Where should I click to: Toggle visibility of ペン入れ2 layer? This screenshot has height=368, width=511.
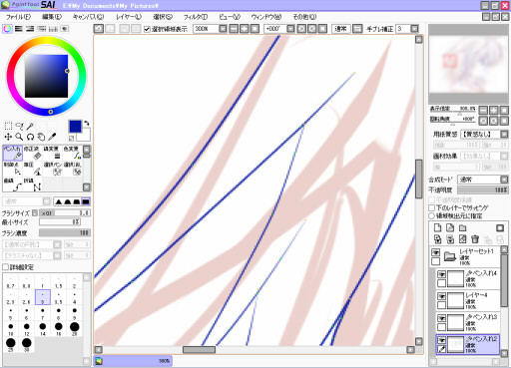point(441,340)
